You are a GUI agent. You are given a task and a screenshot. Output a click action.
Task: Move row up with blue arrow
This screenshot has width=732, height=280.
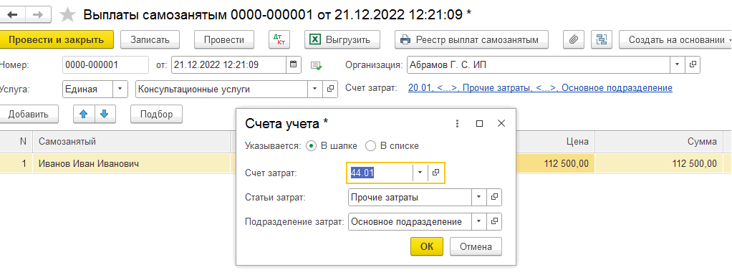pyautogui.click(x=84, y=114)
